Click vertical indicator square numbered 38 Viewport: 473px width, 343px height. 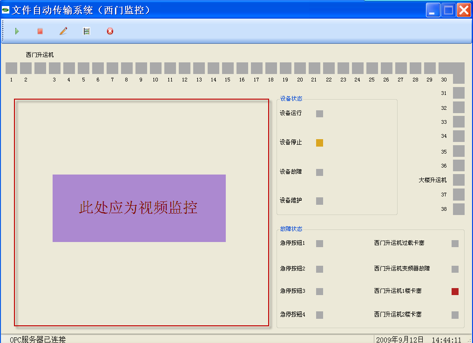459,209
